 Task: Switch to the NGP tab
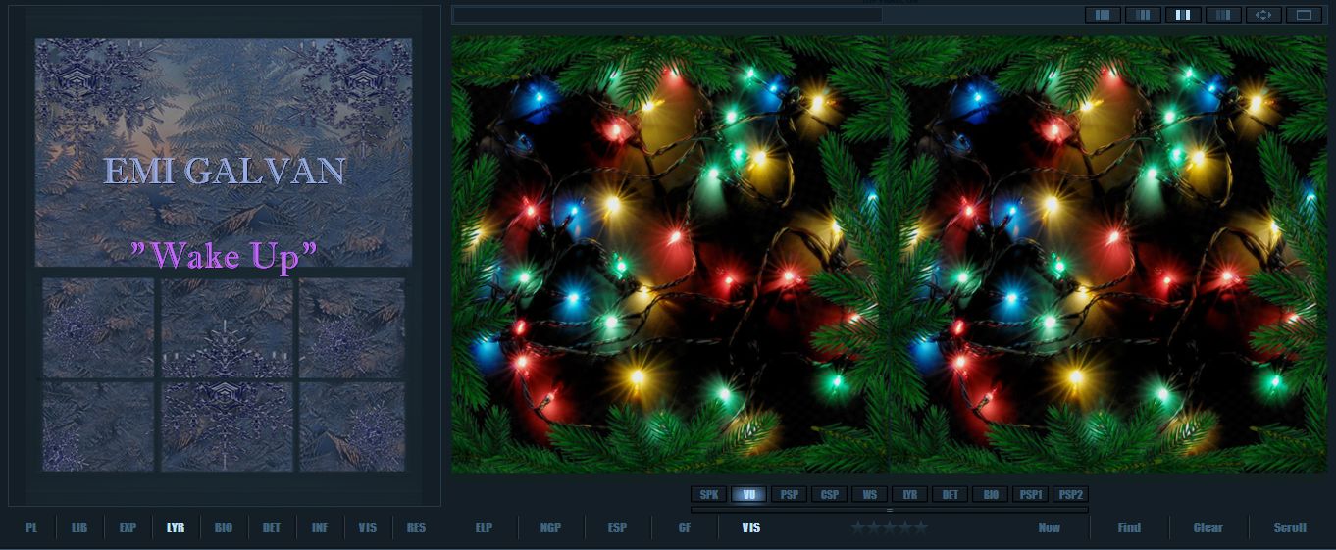point(550,527)
